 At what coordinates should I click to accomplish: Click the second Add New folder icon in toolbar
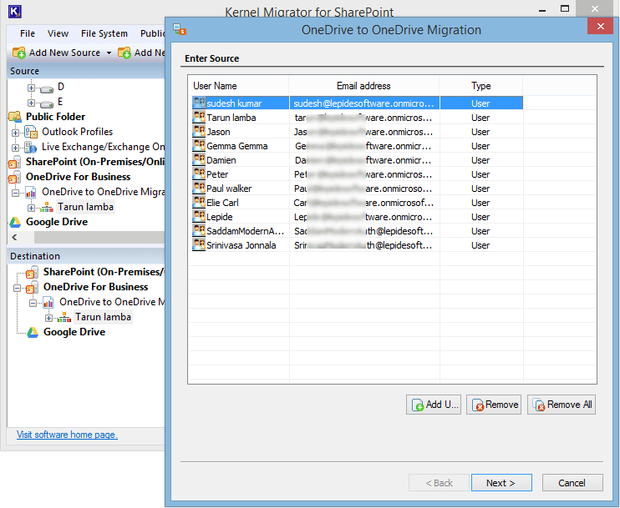125,53
